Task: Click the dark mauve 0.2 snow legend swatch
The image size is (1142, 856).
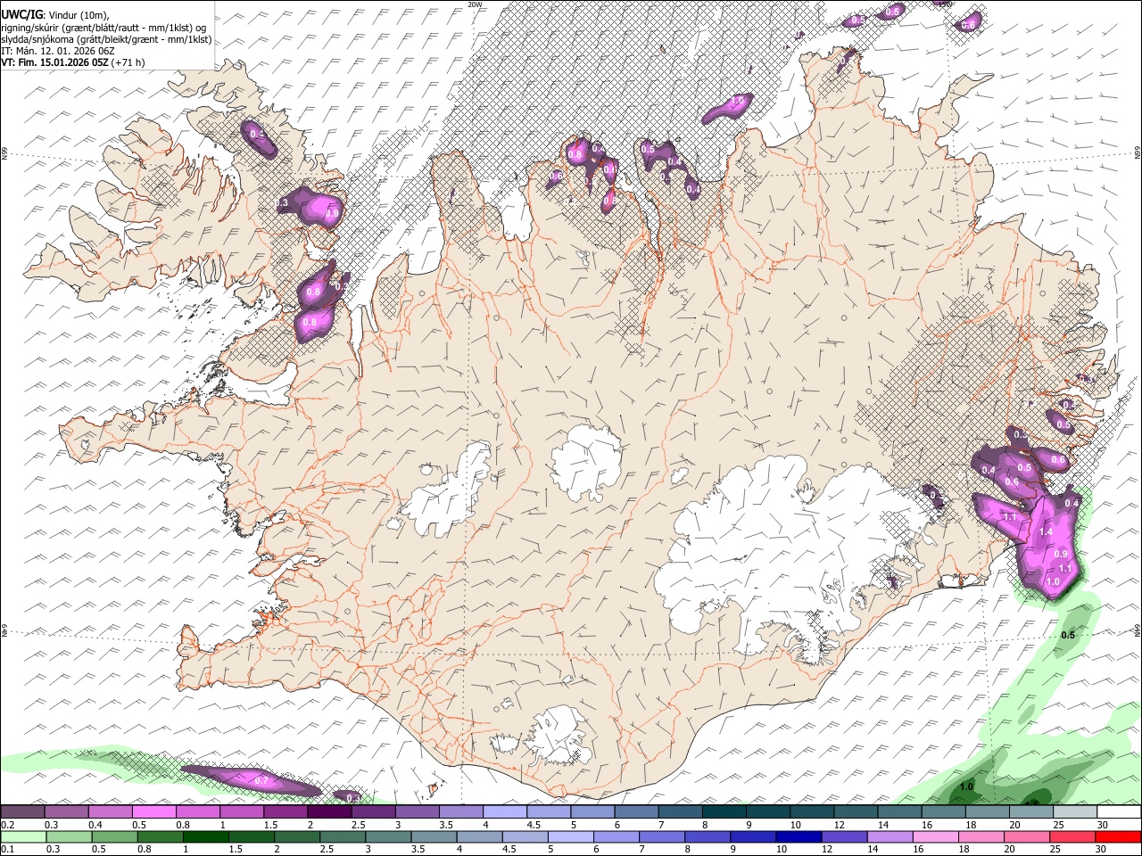Action: (22, 811)
